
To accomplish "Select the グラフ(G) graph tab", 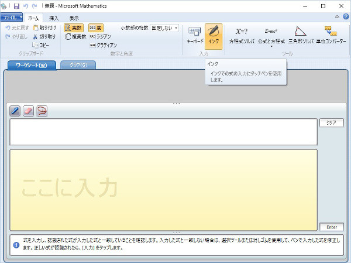I will (78, 65).
